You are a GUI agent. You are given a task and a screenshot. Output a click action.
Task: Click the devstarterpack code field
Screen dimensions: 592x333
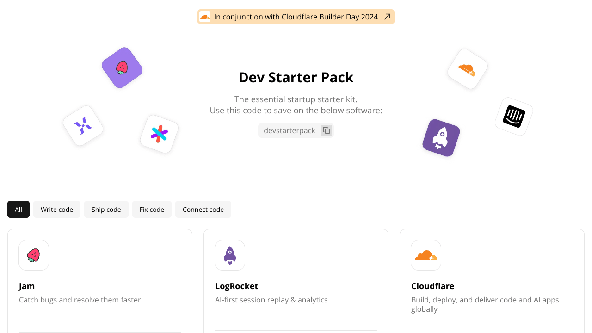(289, 130)
